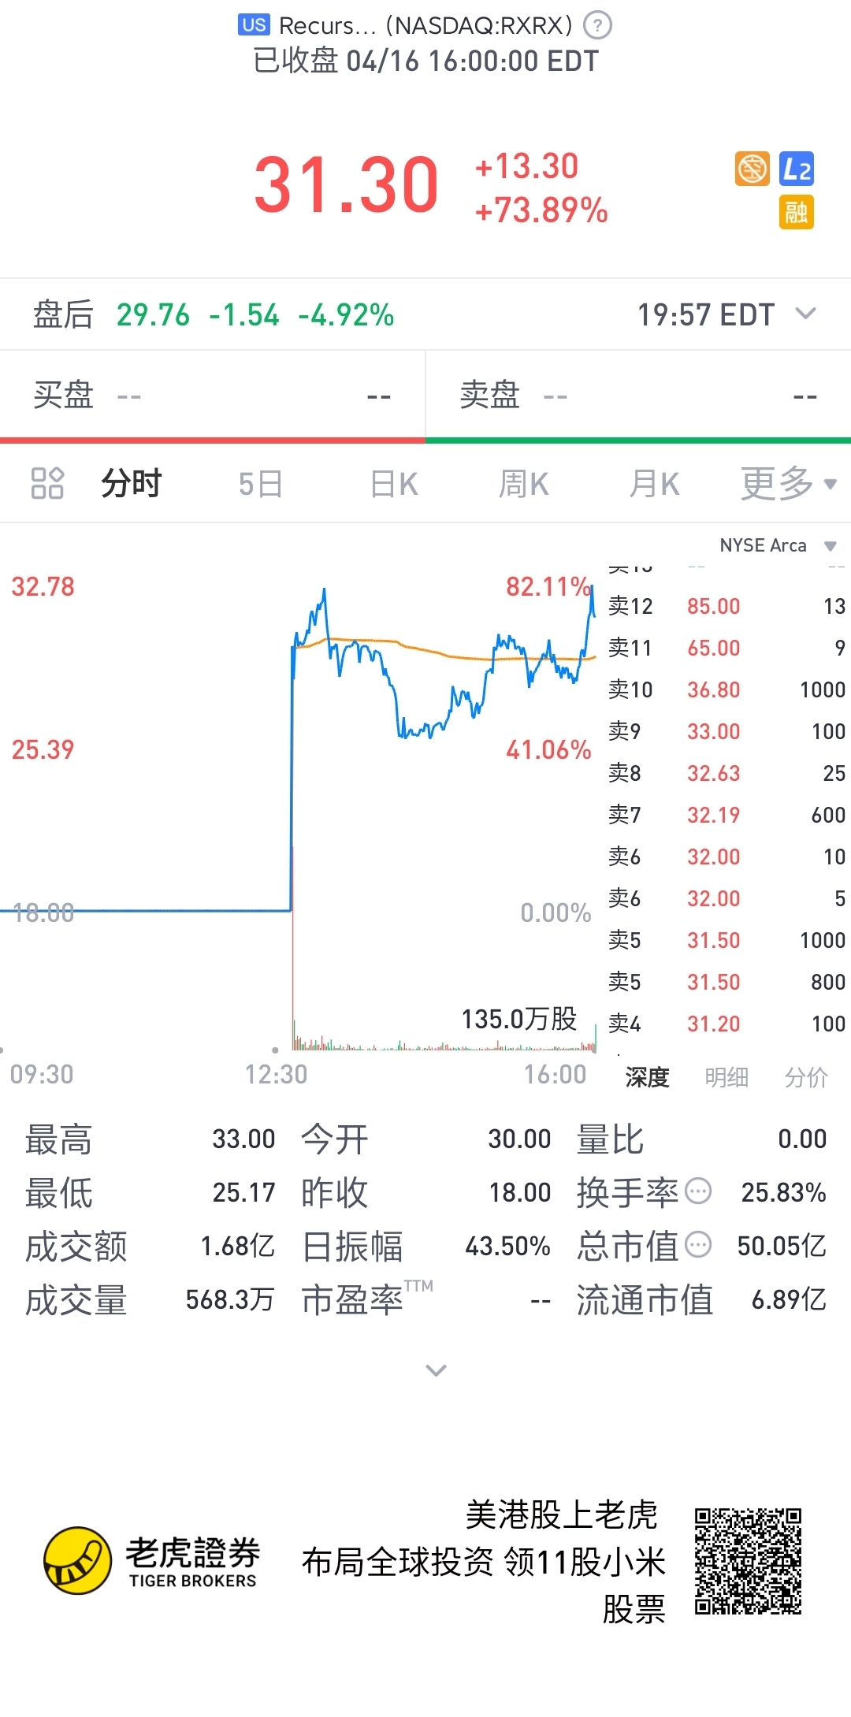Switch to the 5日 chart tab

click(x=261, y=484)
